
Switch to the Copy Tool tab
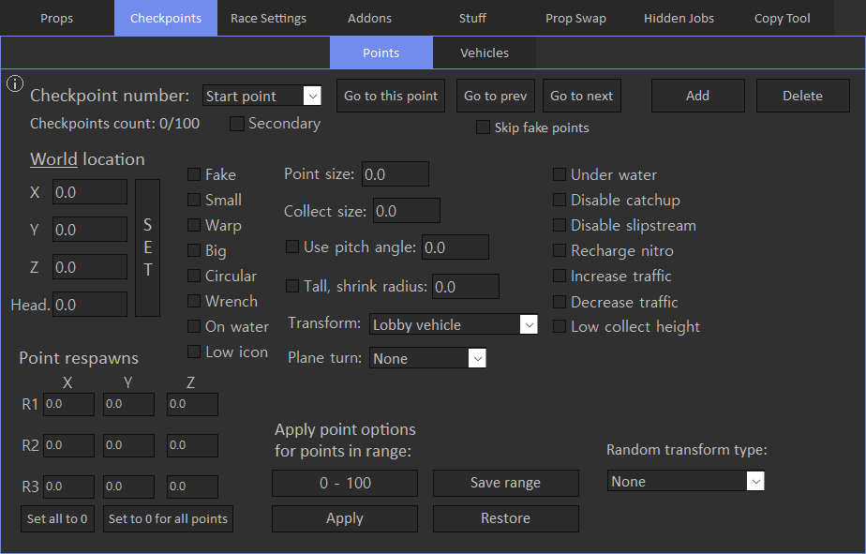tap(782, 18)
